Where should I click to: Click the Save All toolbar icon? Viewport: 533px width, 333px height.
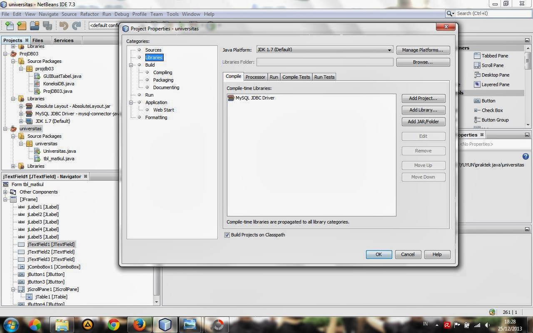(47, 25)
